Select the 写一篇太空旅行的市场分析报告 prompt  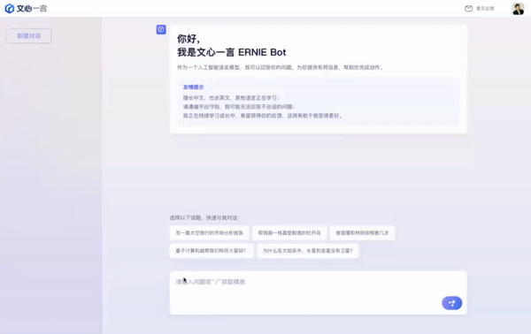click(209, 233)
